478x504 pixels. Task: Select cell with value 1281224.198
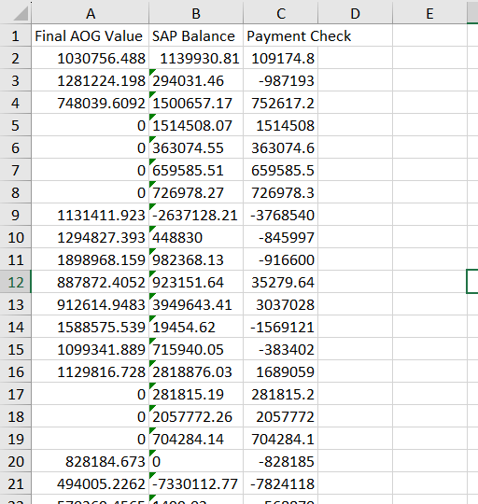point(91,80)
